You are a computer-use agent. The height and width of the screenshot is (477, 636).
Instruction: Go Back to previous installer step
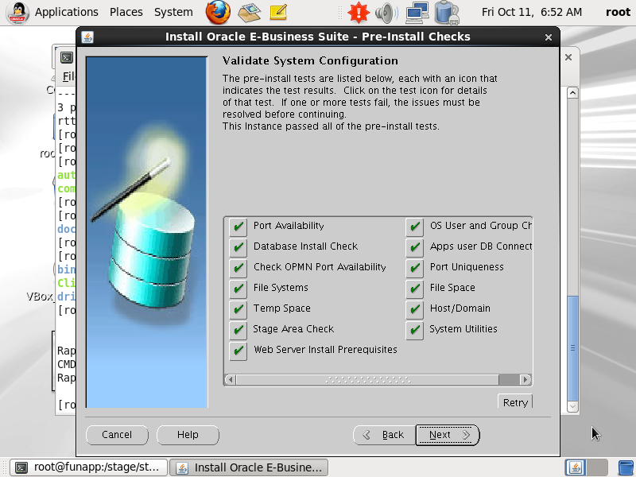pos(384,435)
